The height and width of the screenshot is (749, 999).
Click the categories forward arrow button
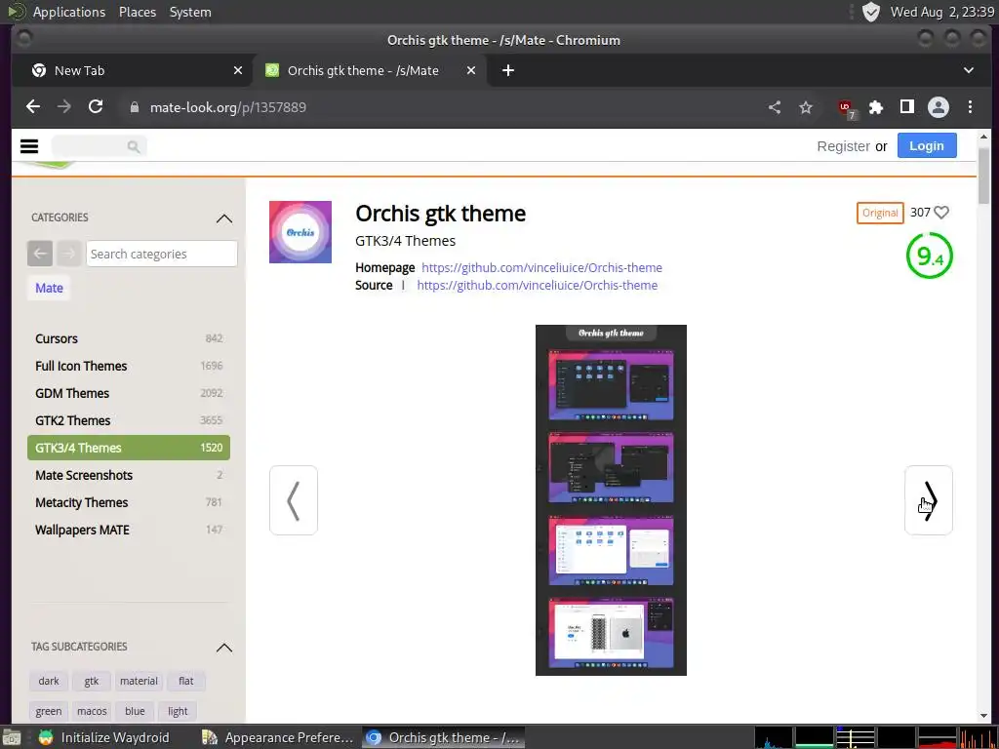69,254
